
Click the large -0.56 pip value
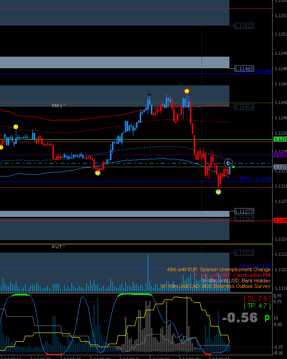240,318
